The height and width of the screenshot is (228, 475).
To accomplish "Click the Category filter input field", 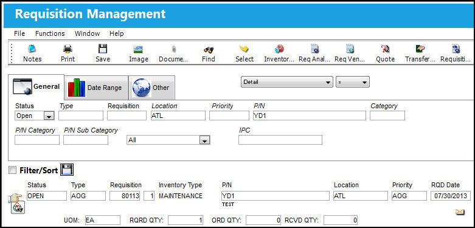I will pyautogui.click(x=387, y=116).
